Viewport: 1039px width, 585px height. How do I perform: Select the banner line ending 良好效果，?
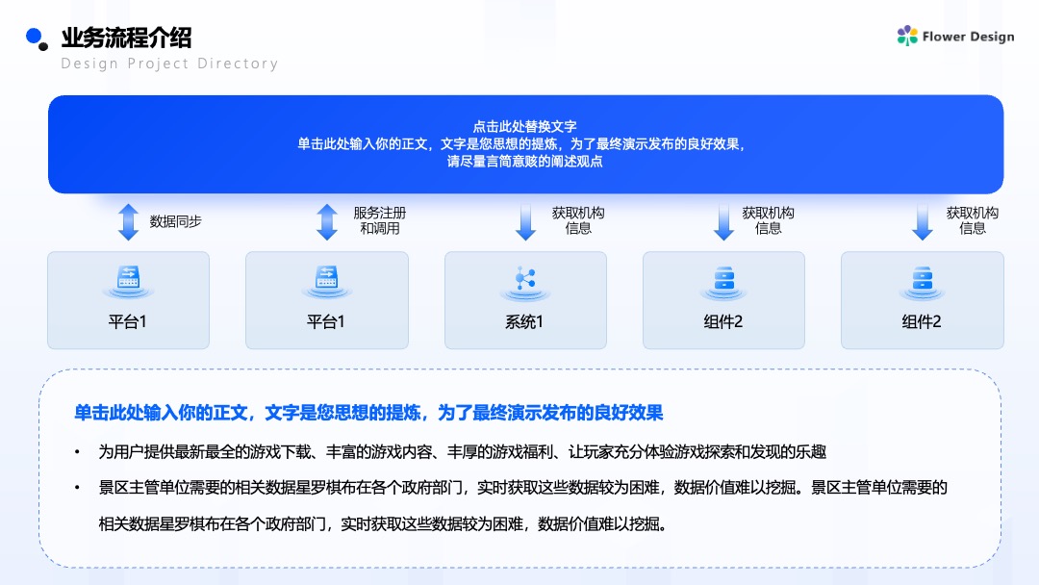(521, 143)
